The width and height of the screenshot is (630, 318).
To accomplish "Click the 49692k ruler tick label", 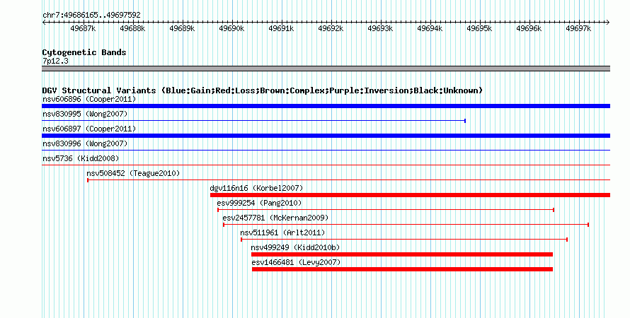I will click(x=331, y=28).
